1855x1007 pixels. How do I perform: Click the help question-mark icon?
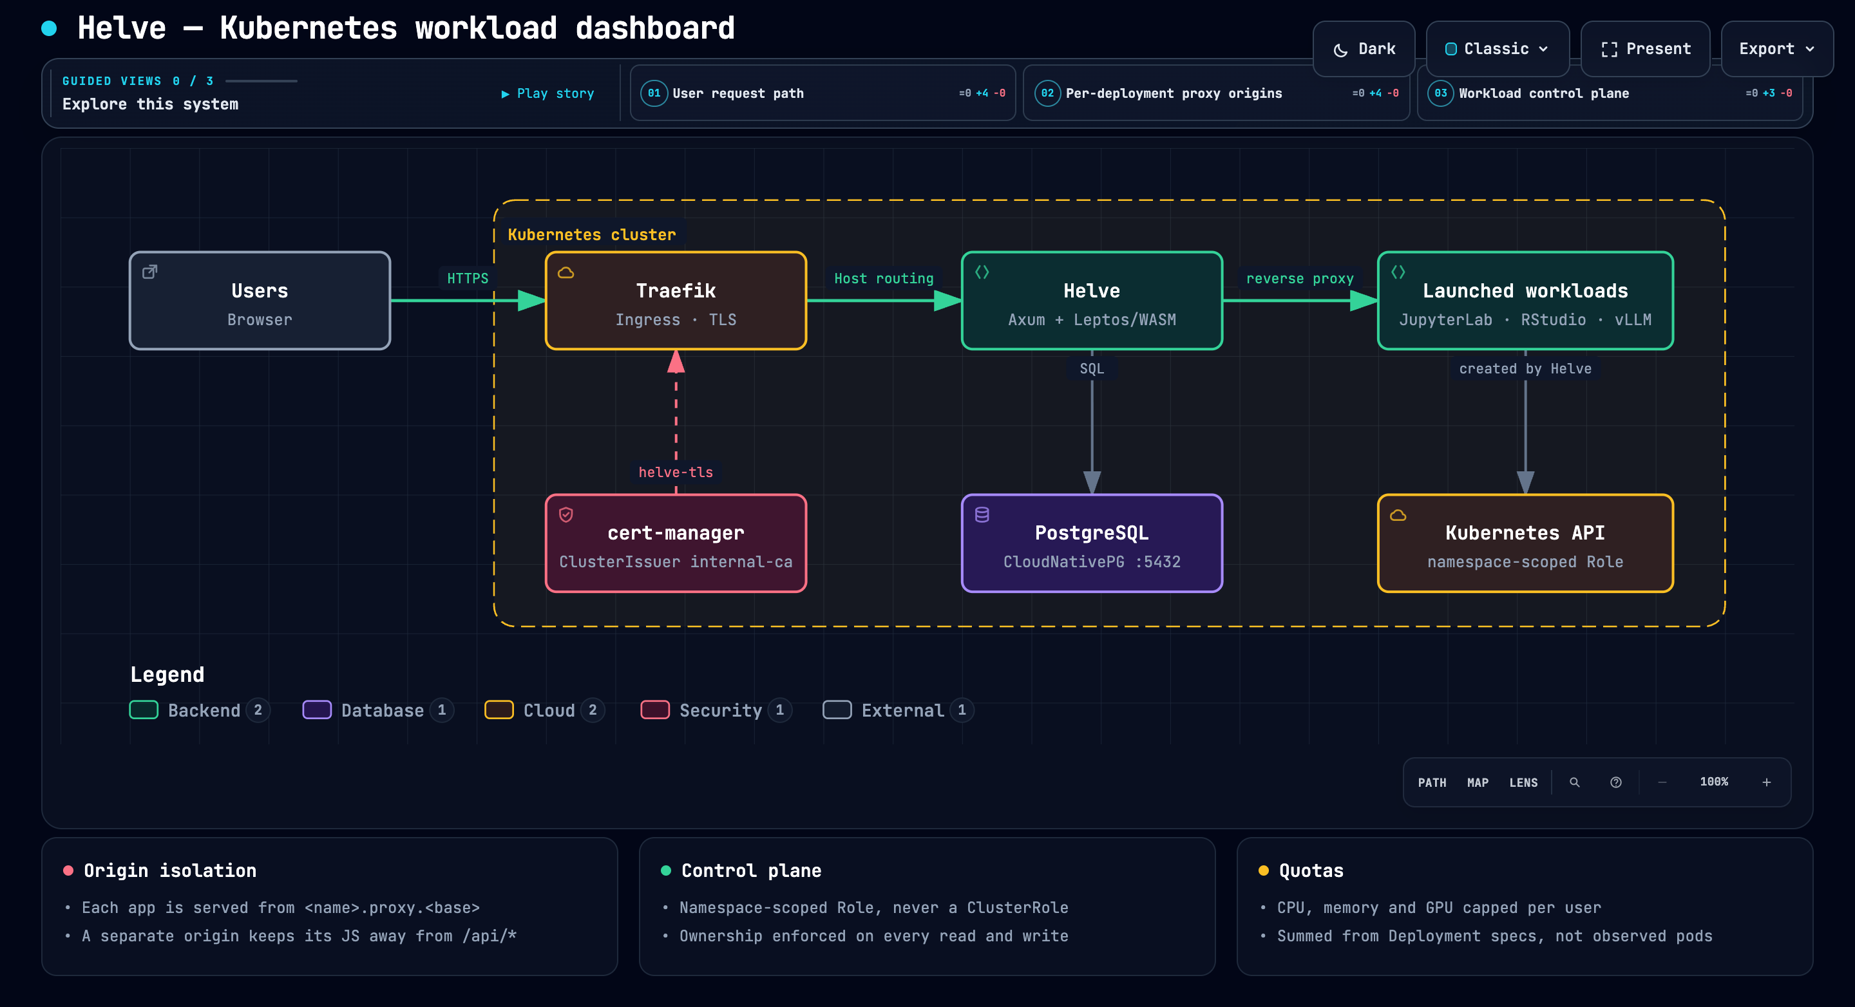tap(1616, 782)
